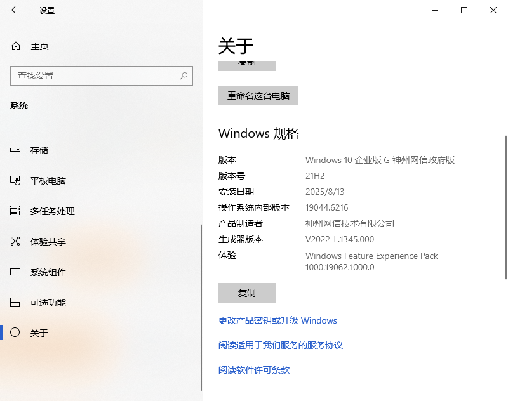Close the Settings window
Image resolution: width=508 pixels, height=401 pixels.
point(493,10)
